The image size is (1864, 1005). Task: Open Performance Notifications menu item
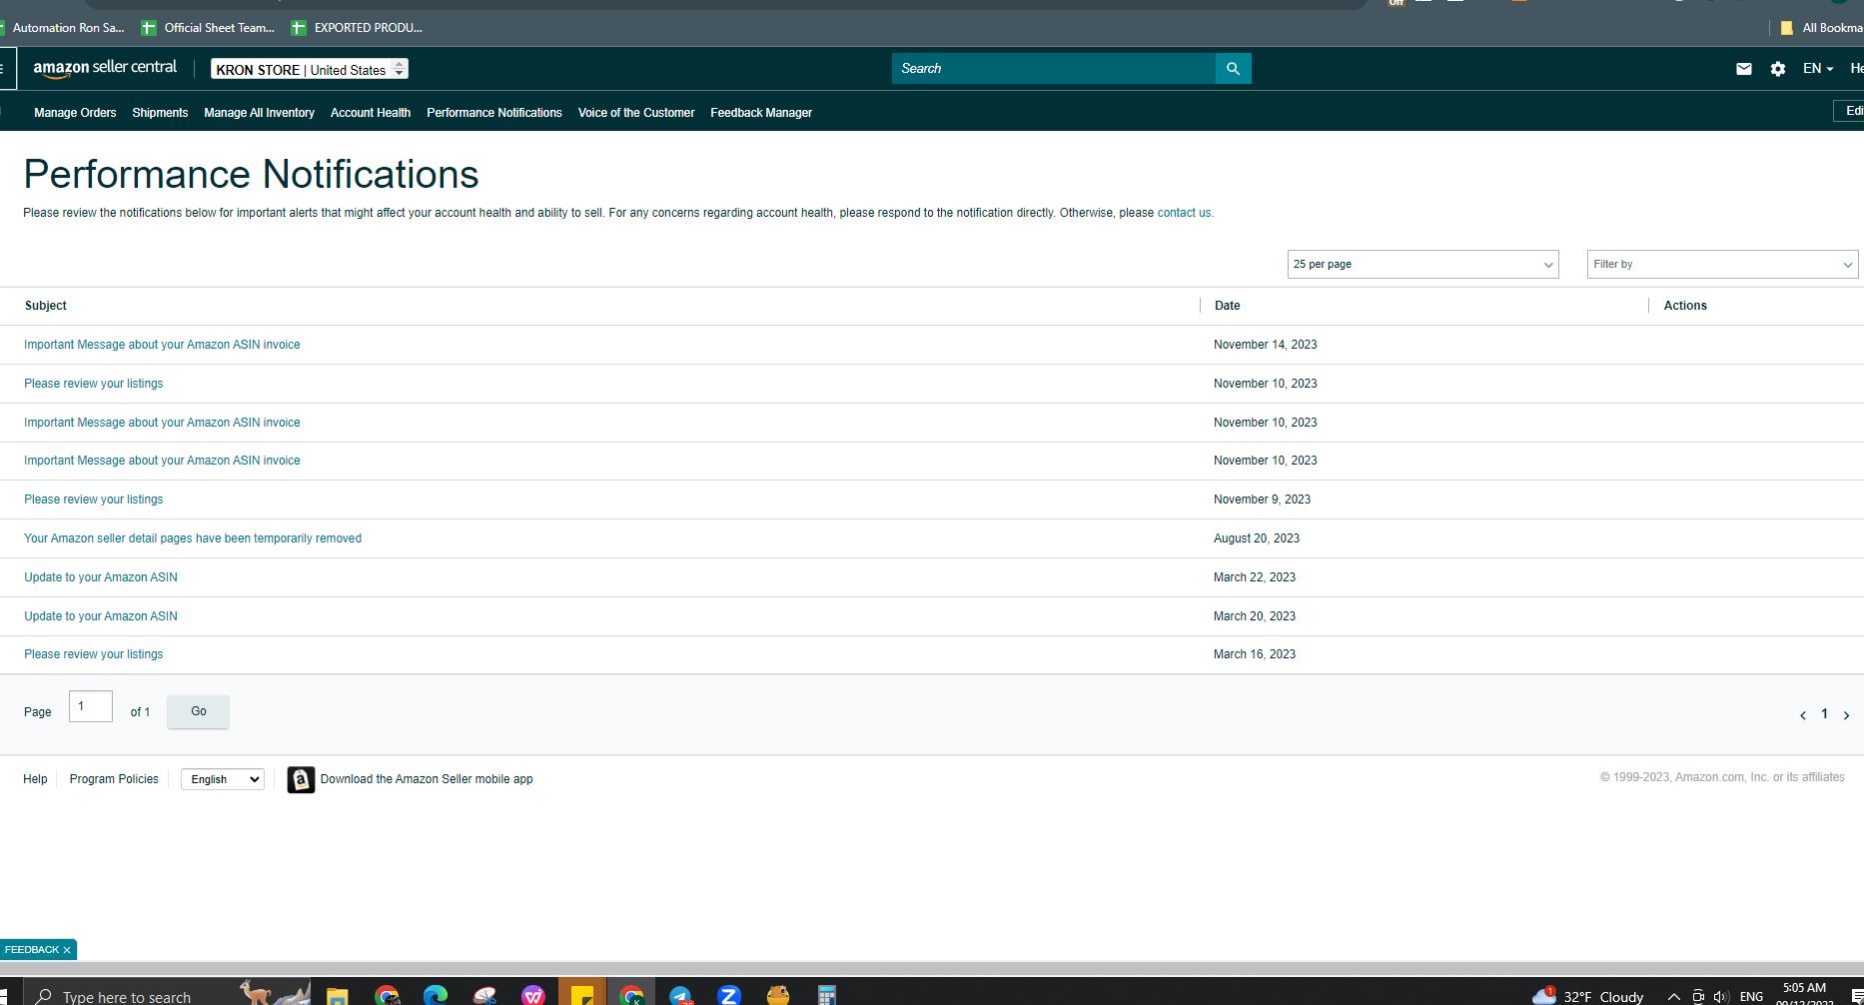494,113
